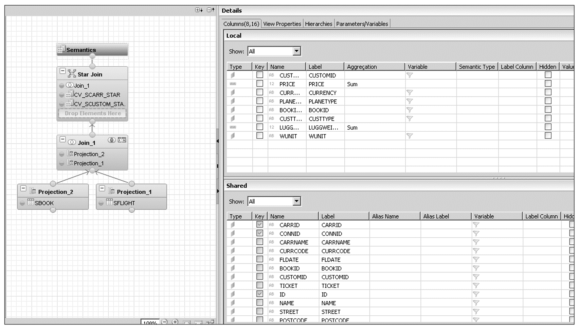
Task: Click the Variable column header in Shared
Action: click(497, 216)
